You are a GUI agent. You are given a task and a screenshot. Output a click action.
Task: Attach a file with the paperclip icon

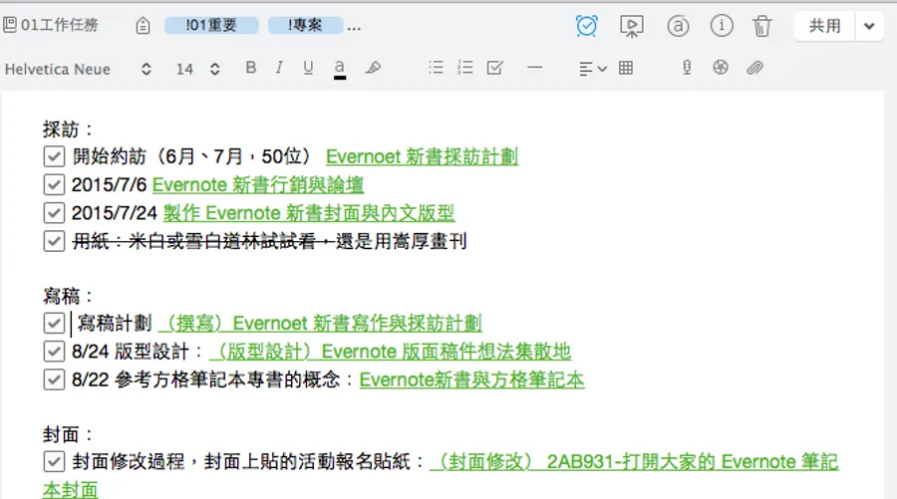[x=754, y=68]
